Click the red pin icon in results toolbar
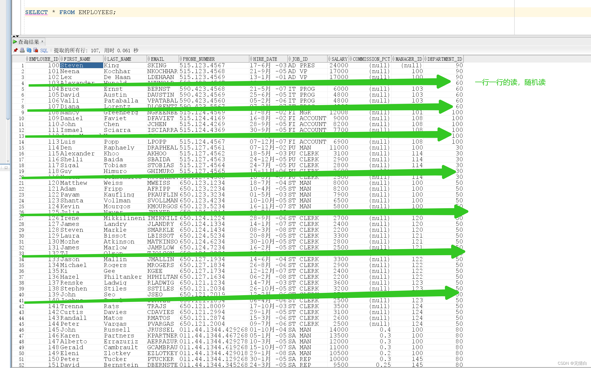591x368 pixels. pos(16,51)
